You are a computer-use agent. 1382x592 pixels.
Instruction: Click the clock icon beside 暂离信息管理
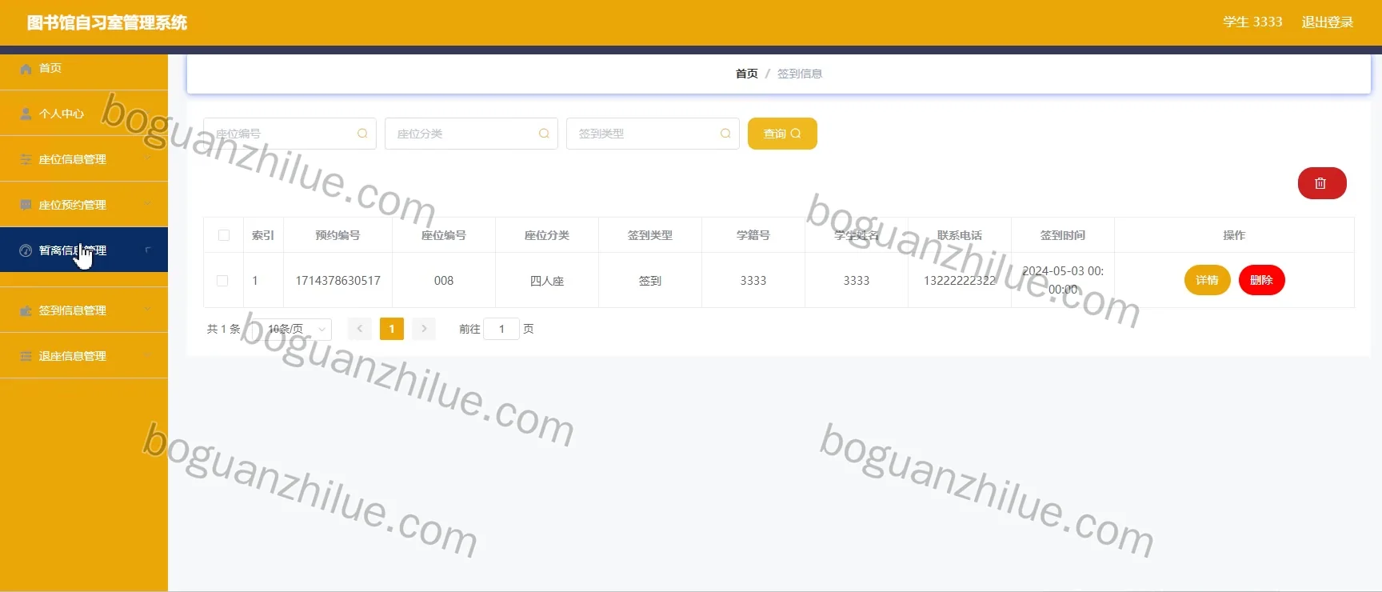coord(26,250)
